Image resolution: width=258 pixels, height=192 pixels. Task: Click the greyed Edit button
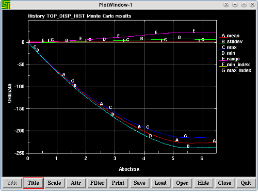coord(12,183)
